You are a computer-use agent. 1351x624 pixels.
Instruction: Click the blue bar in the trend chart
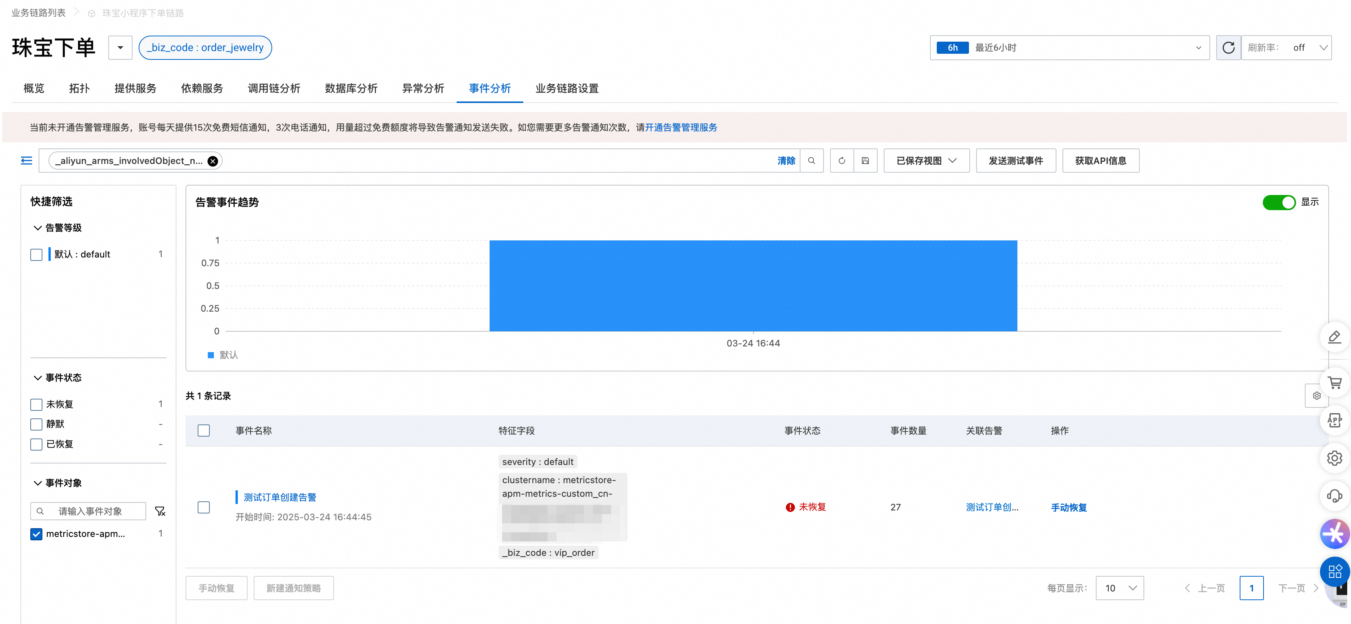pos(753,286)
